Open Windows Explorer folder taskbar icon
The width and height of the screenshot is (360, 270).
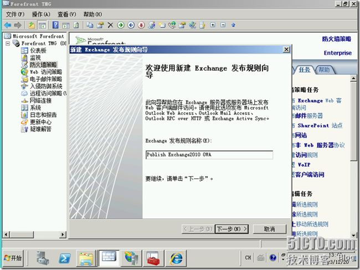coord(86,258)
